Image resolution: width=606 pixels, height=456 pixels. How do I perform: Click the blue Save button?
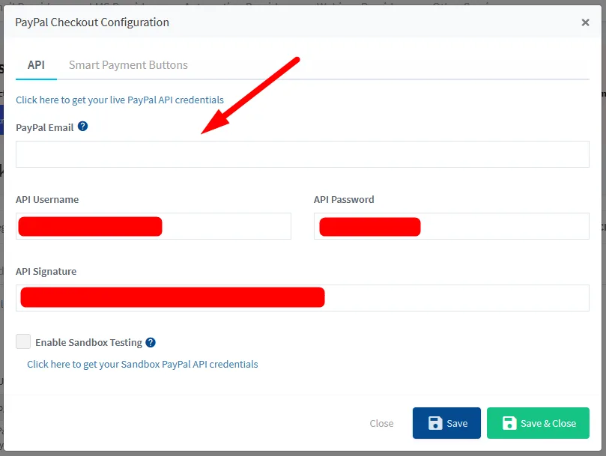tap(446, 423)
